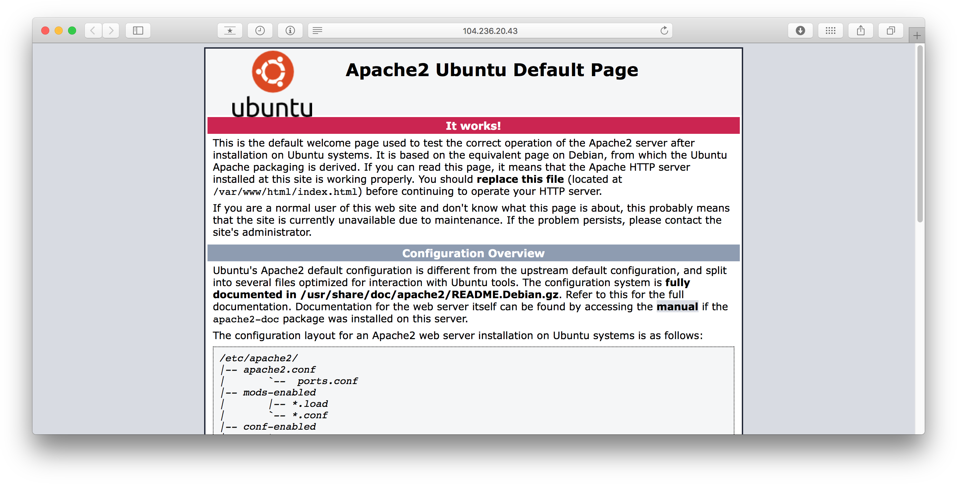Reload the page with the refresh arrow
This screenshot has width=957, height=484.
664,31
